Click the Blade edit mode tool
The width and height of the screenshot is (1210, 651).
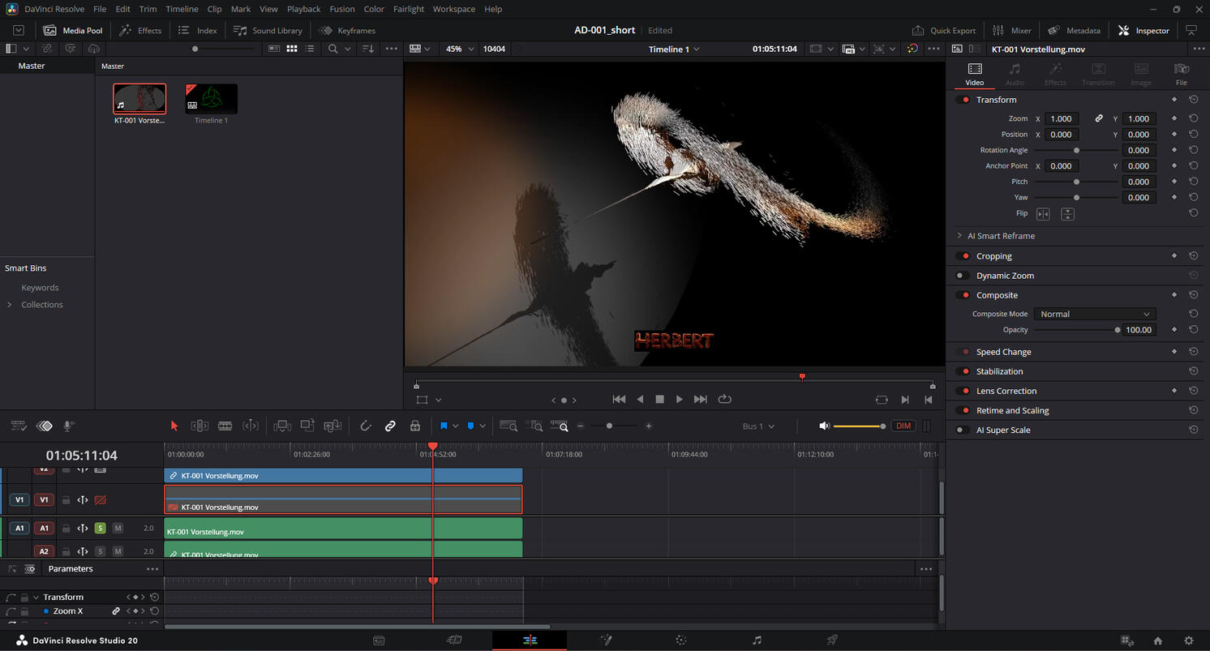[x=225, y=426]
